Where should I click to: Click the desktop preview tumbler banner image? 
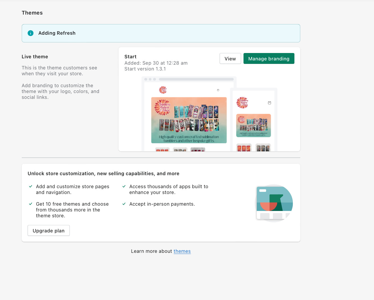coord(189,120)
